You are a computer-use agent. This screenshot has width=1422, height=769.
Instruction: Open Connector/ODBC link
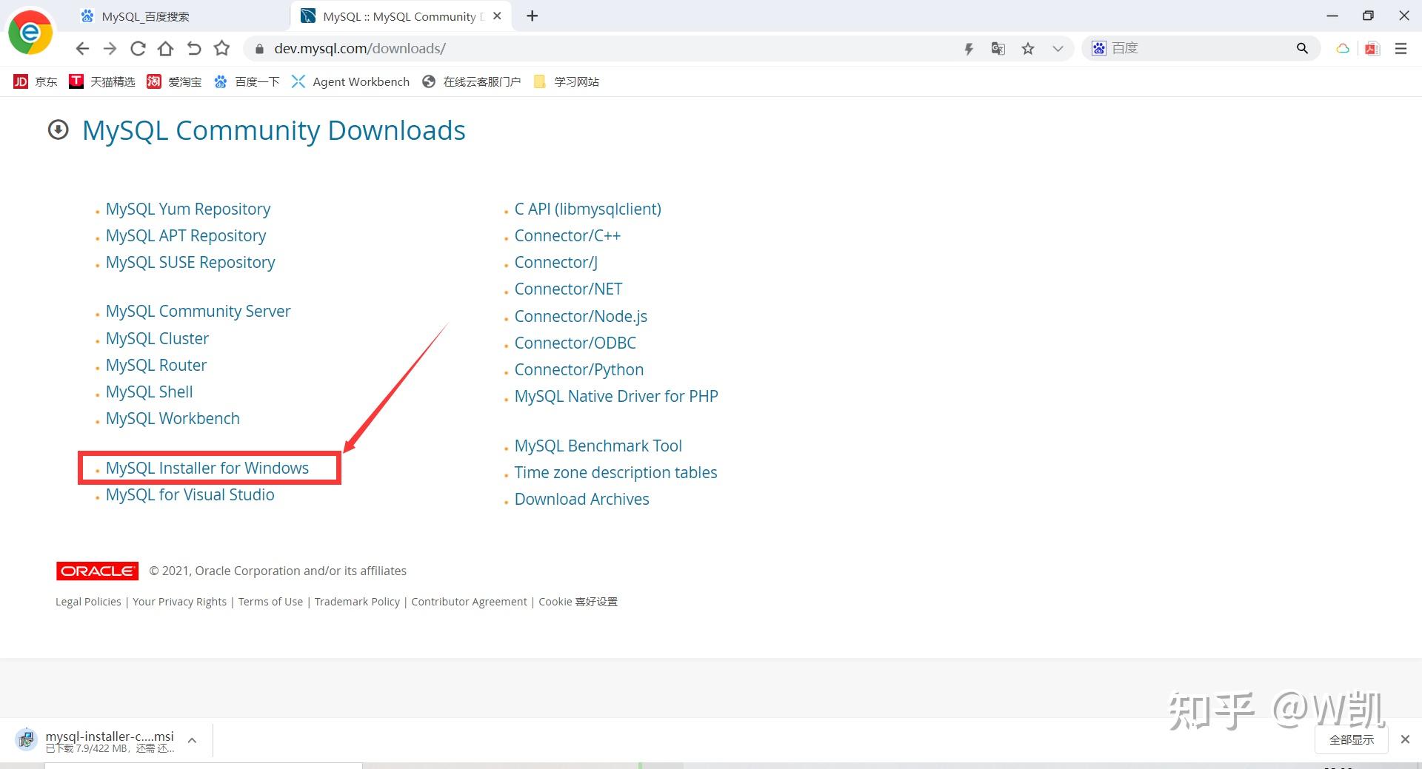[x=575, y=343]
